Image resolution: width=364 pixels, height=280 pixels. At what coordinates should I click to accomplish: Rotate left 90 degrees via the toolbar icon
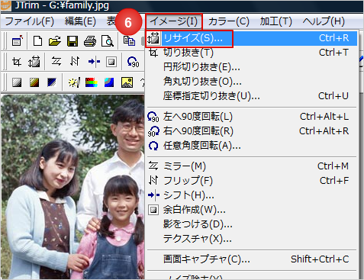(133, 62)
